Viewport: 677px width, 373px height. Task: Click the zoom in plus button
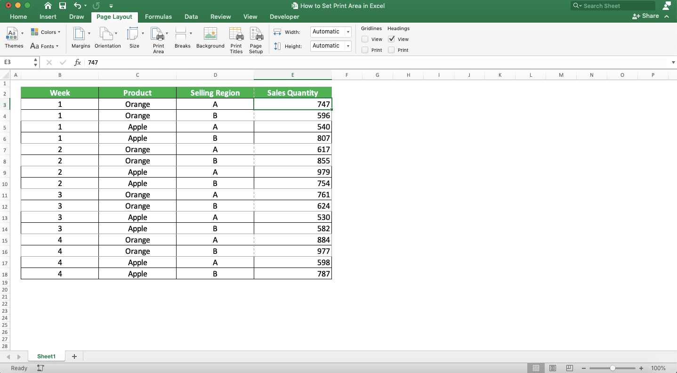641,368
